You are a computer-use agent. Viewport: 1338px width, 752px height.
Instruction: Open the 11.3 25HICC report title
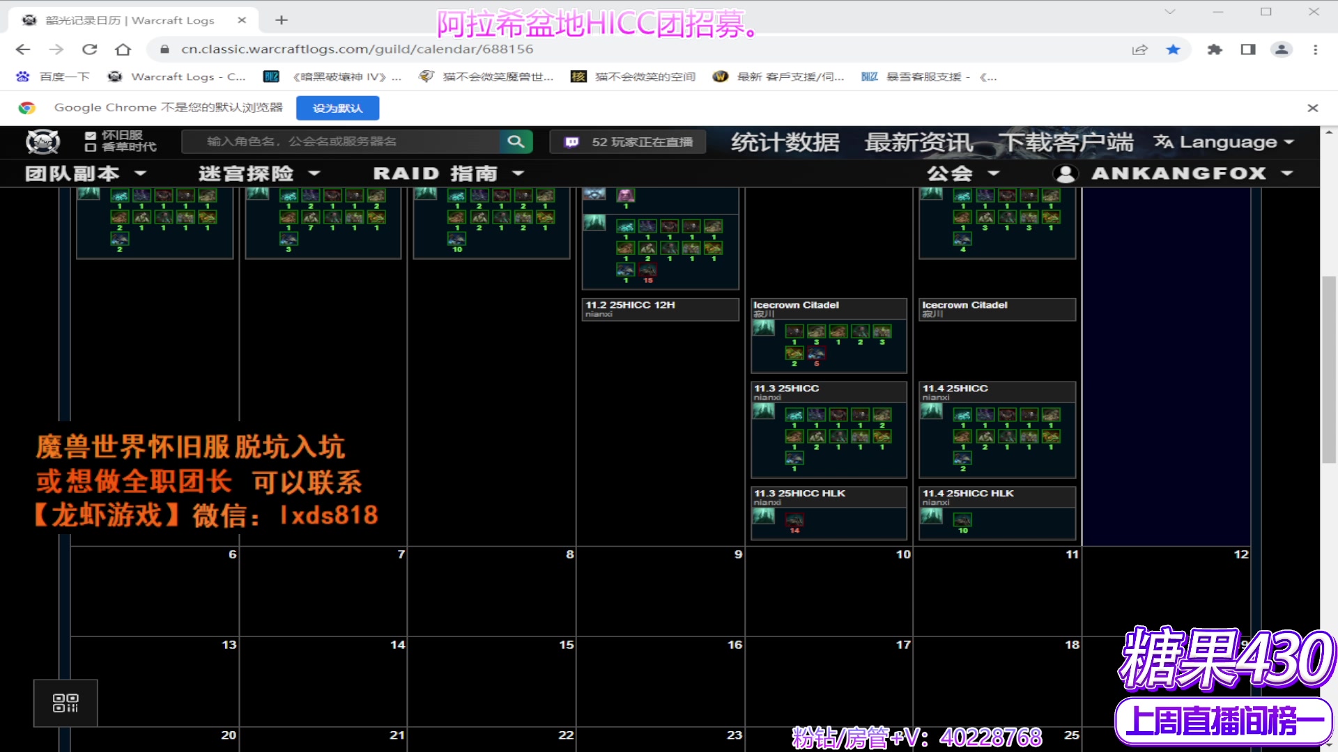click(787, 389)
